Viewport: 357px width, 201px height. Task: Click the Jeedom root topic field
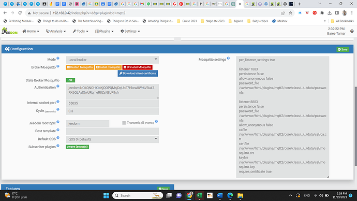(87, 123)
